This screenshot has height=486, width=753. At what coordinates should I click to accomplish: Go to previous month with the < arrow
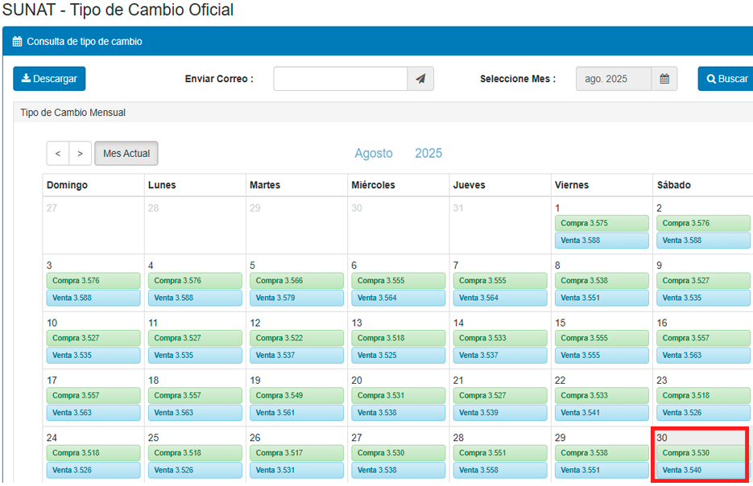coord(58,154)
